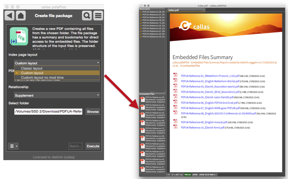Expand bookmark PDFUA-Reference-06
The image size is (288, 179).
pyautogui.click(x=141, y=12)
